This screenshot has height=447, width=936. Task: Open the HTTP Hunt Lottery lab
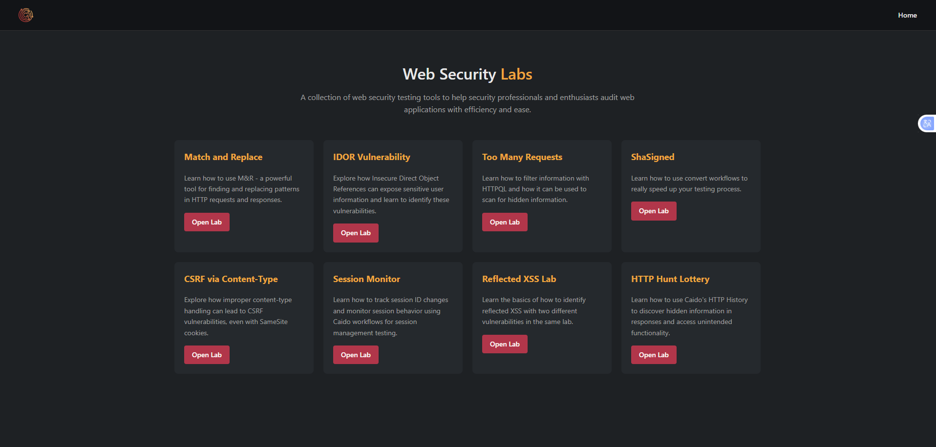654,355
